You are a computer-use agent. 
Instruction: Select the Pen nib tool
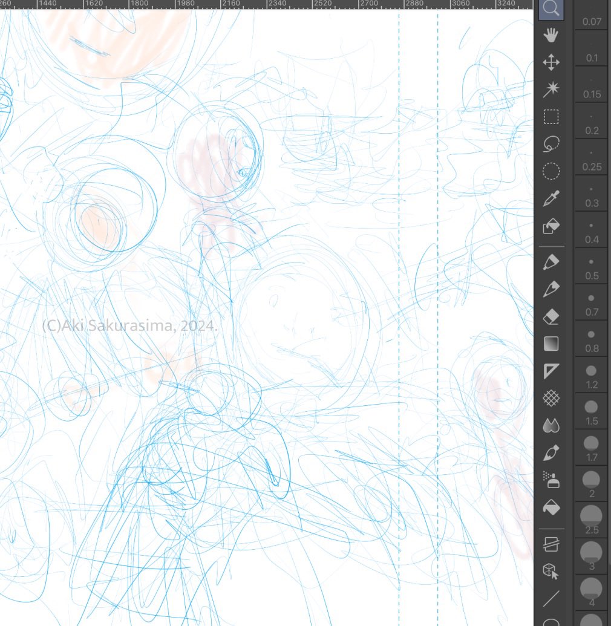coord(551,290)
